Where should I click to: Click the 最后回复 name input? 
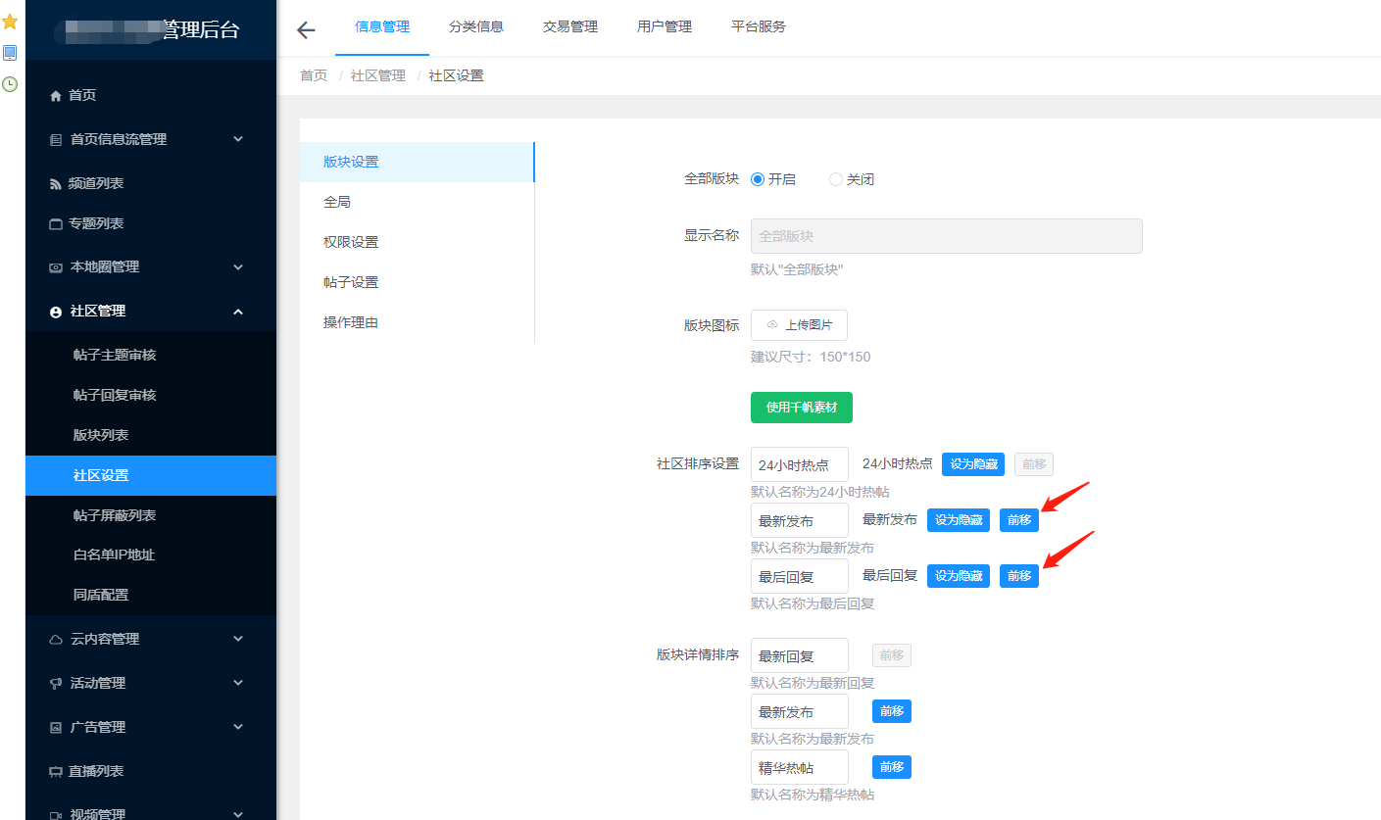[800, 576]
